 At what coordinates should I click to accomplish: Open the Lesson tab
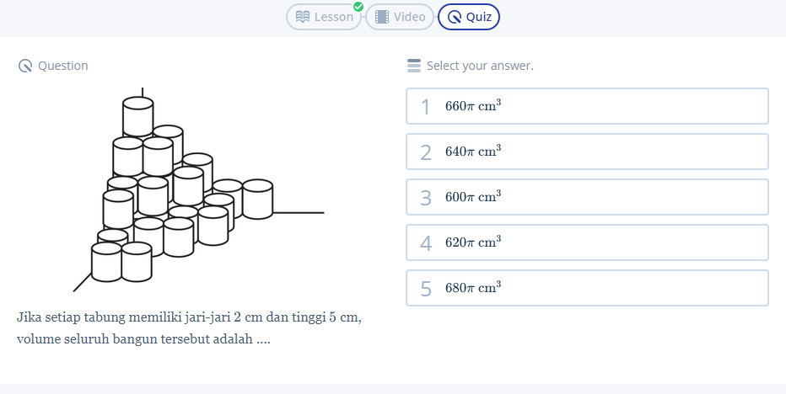point(326,17)
